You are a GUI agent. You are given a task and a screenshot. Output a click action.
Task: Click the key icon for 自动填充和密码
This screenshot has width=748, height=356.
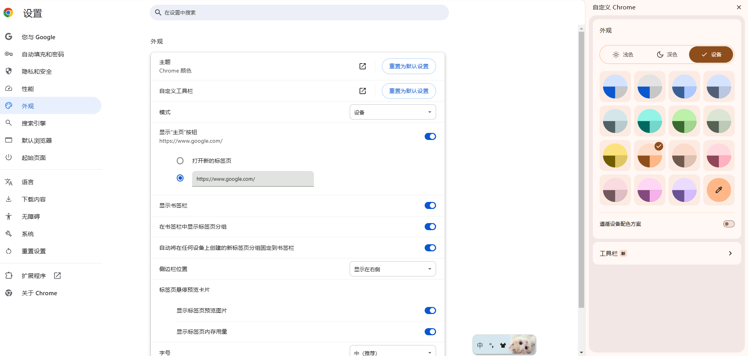9,54
